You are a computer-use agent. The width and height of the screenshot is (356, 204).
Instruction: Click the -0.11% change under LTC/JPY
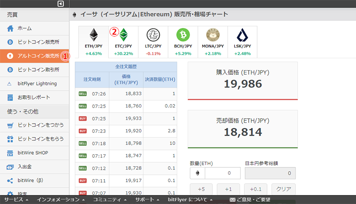click(153, 54)
